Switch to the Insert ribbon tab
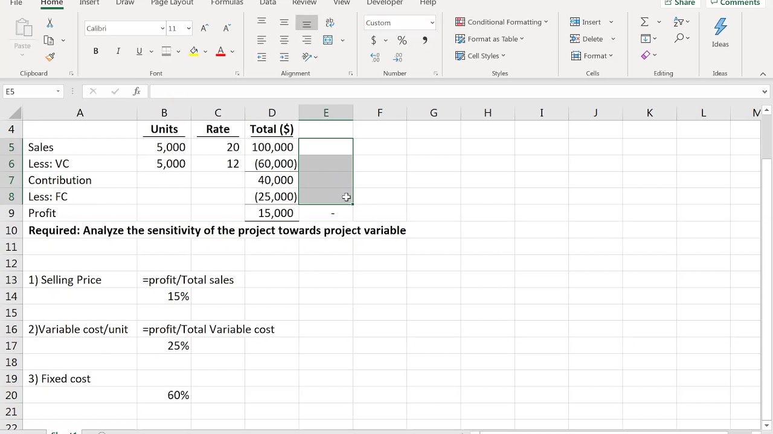Viewport: 773px width, 434px height. pyautogui.click(x=89, y=3)
